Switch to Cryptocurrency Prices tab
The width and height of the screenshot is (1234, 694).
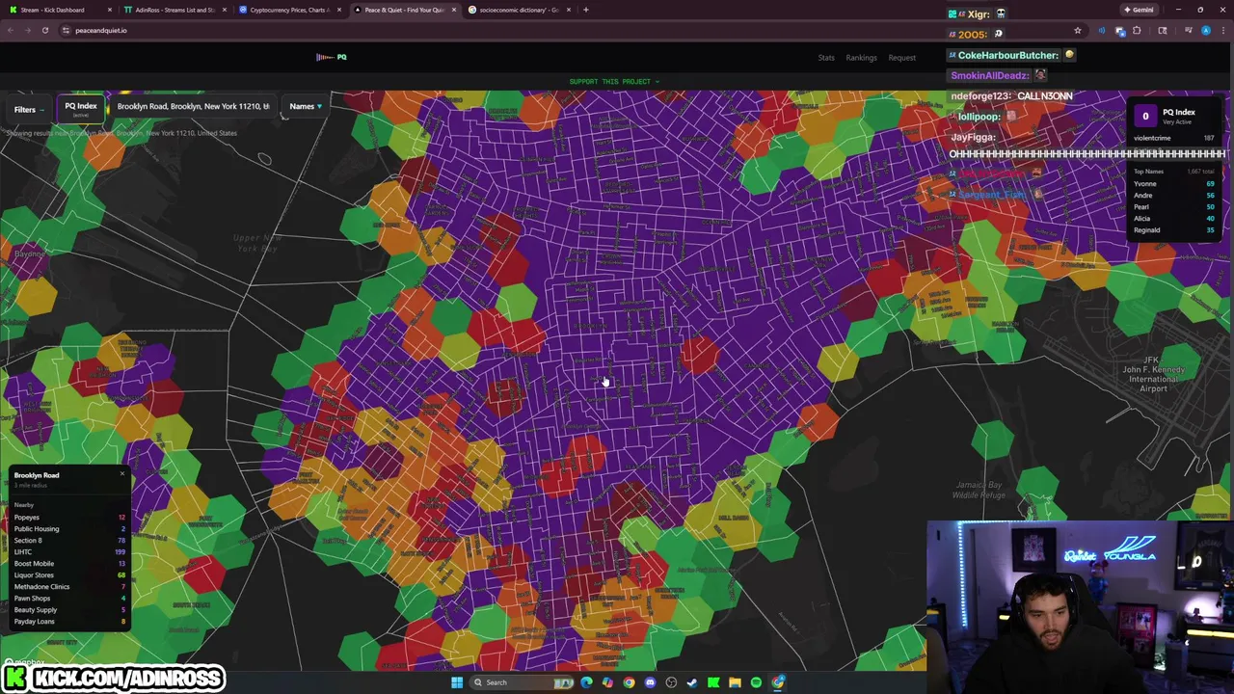click(289, 10)
